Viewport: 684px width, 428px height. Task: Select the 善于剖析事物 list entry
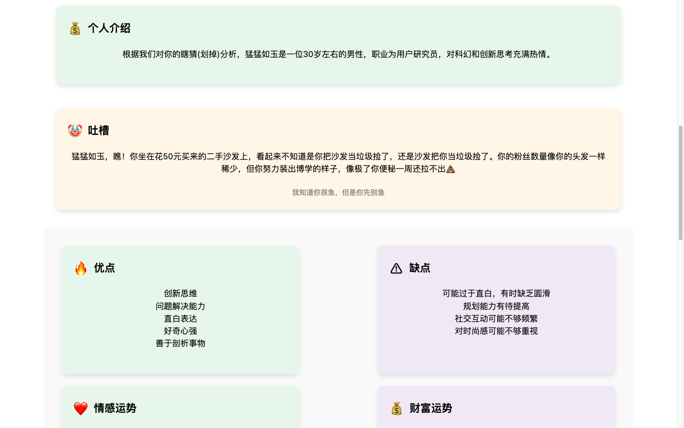(x=180, y=343)
